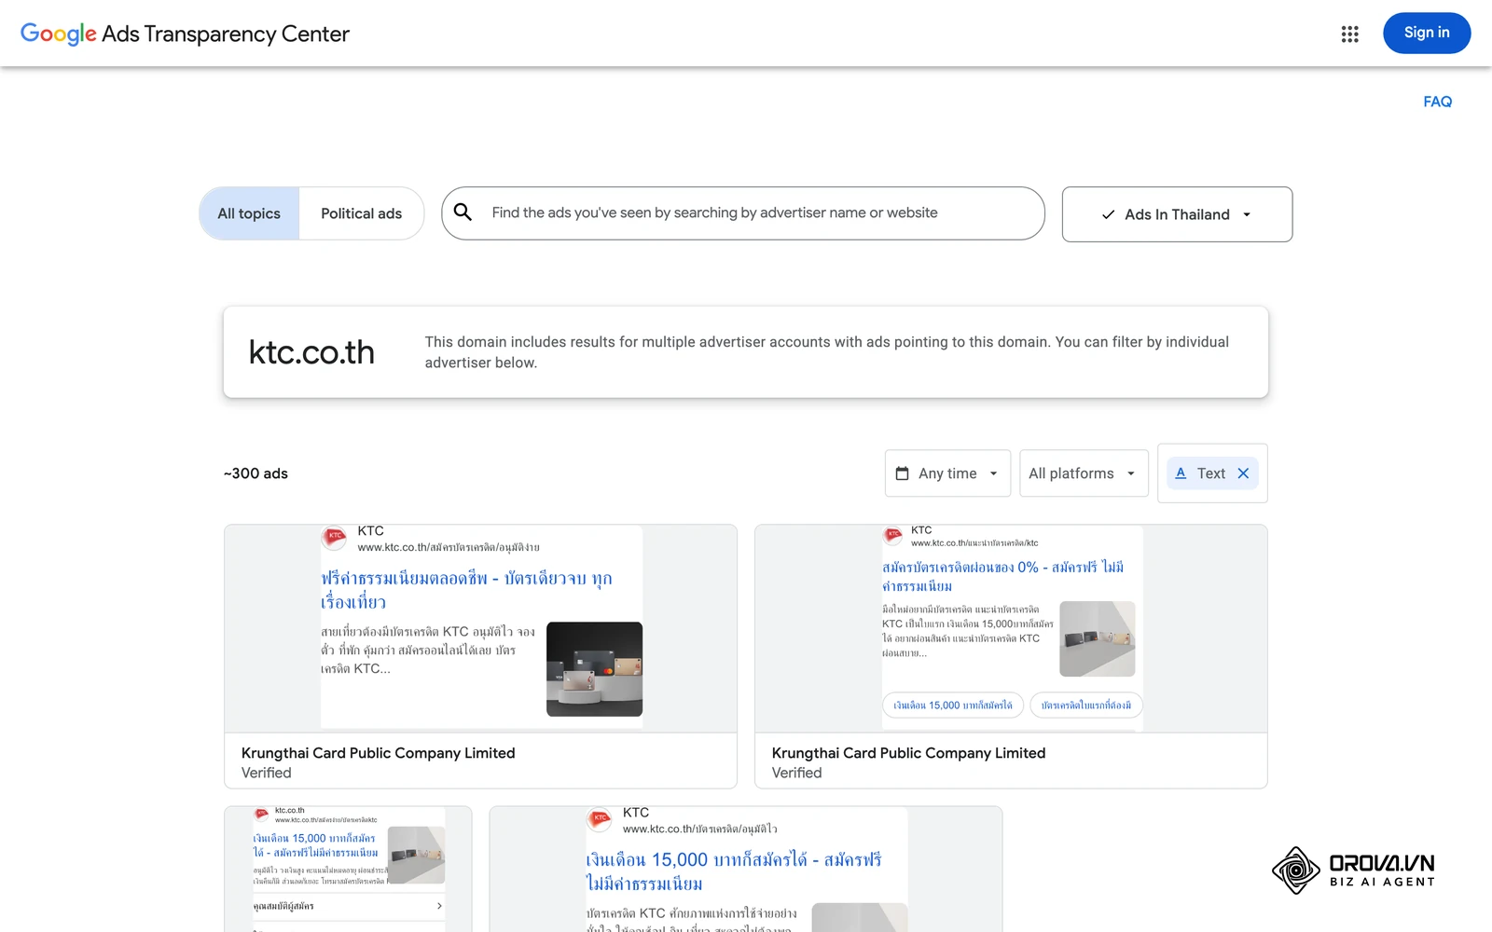Screen dimensions: 1492x932
Task: Open the small ktc.co.th ad card
Action: coord(348,869)
